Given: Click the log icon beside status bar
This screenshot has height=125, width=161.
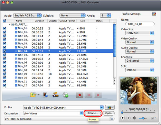Looking at the screenshot, I should 112,119.
